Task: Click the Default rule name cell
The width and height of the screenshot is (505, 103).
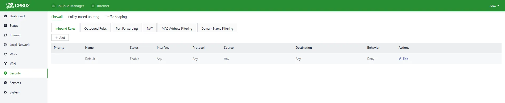Action: coord(90,59)
